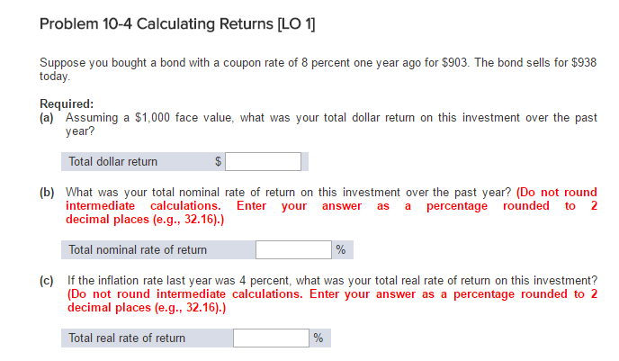Click the (c) question marker
The width and height of the screenshot is (619, 361).
pyautogui.click(x=46, y=281)
